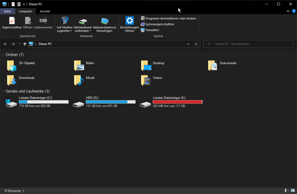Go back with the back arrow
The height and width of the screenshot is (194, 297).
[x=6, y=44]
